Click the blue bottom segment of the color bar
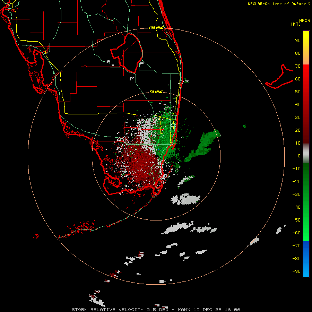Screen dimensions: 312x312 [x=306, y=259]
